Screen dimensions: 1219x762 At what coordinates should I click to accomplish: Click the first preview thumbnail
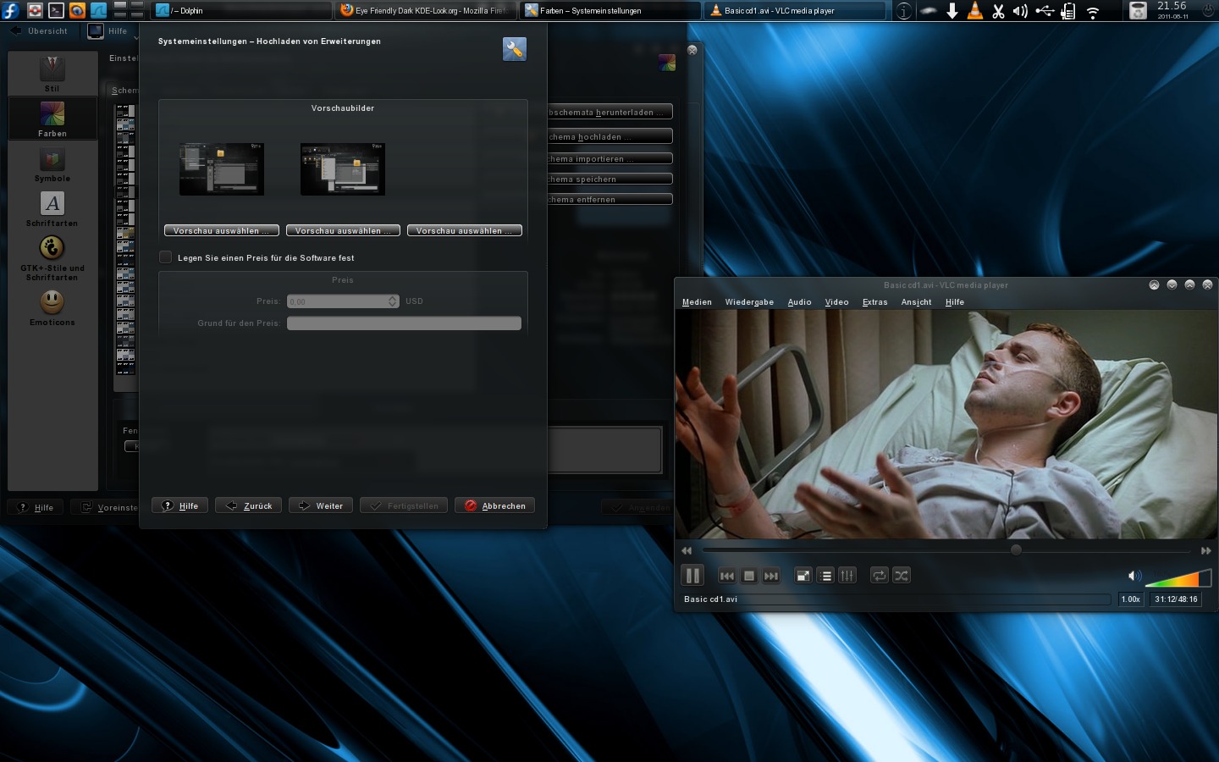point(222,169)
